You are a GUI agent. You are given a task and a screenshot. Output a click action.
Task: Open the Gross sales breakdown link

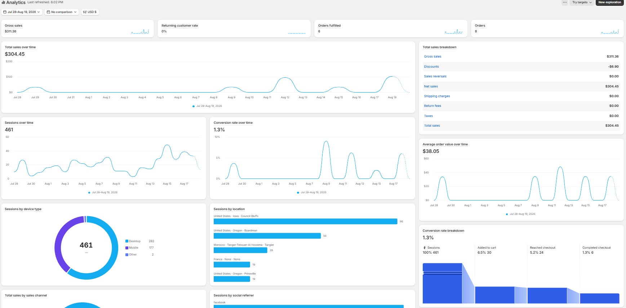coord(432,56)
